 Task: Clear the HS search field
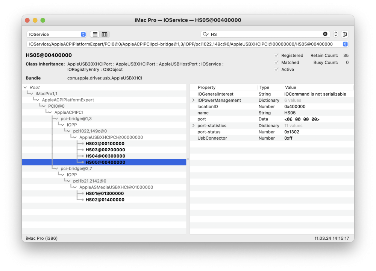coord(325,34)
